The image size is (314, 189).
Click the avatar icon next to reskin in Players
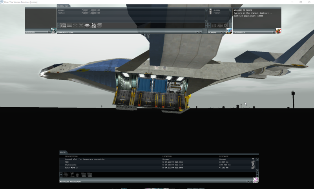click(x=210, y=13)
